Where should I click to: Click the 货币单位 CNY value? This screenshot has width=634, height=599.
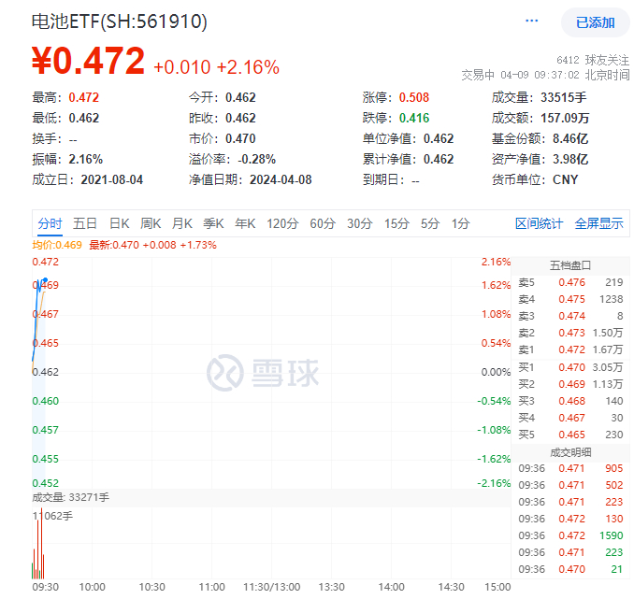[565, 179]
